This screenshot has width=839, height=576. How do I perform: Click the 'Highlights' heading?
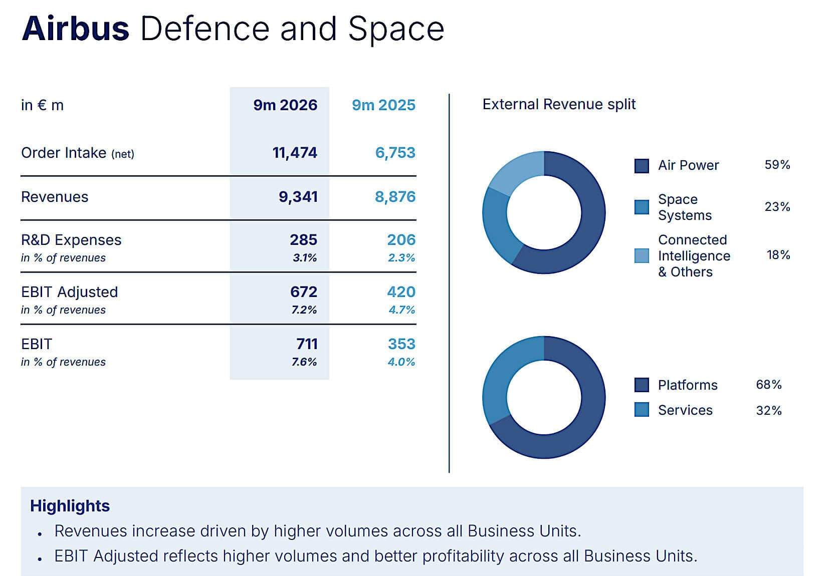click(70, 506)
